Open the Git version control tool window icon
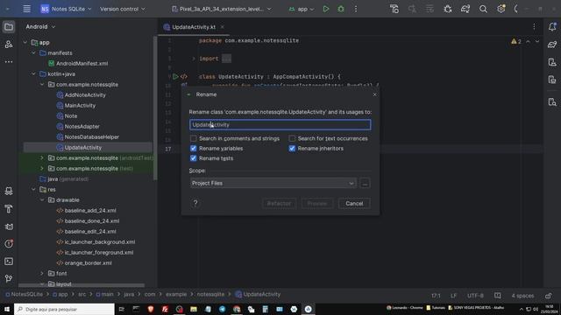561x315 pixels. (x=9, y=278)
